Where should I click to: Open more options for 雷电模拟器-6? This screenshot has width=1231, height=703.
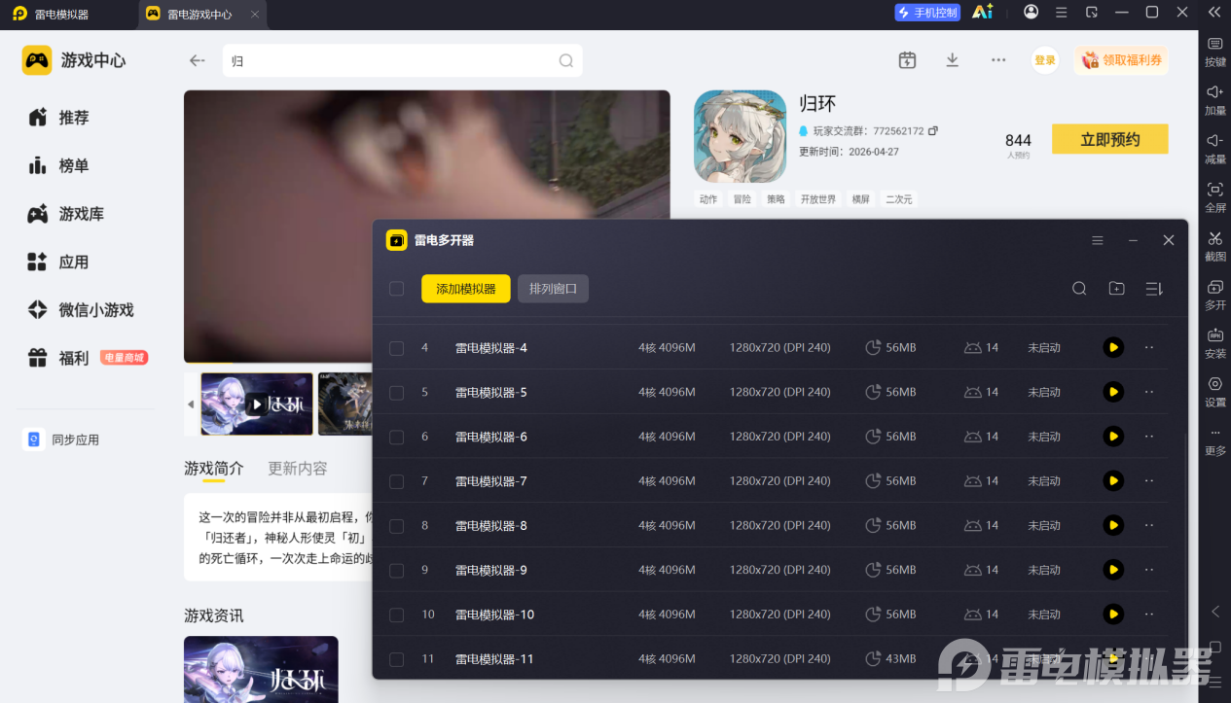[x=1149, y=436]
